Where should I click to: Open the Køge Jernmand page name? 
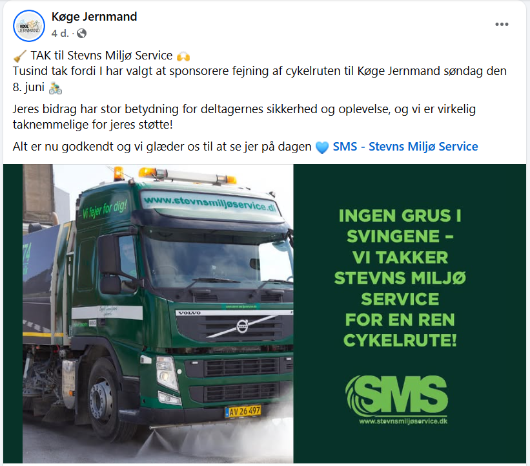tap(94, 17)
